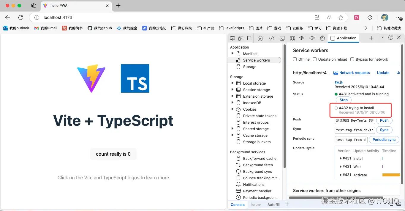
Task: Open browser settings and more menu
Action: click(399, 17)
